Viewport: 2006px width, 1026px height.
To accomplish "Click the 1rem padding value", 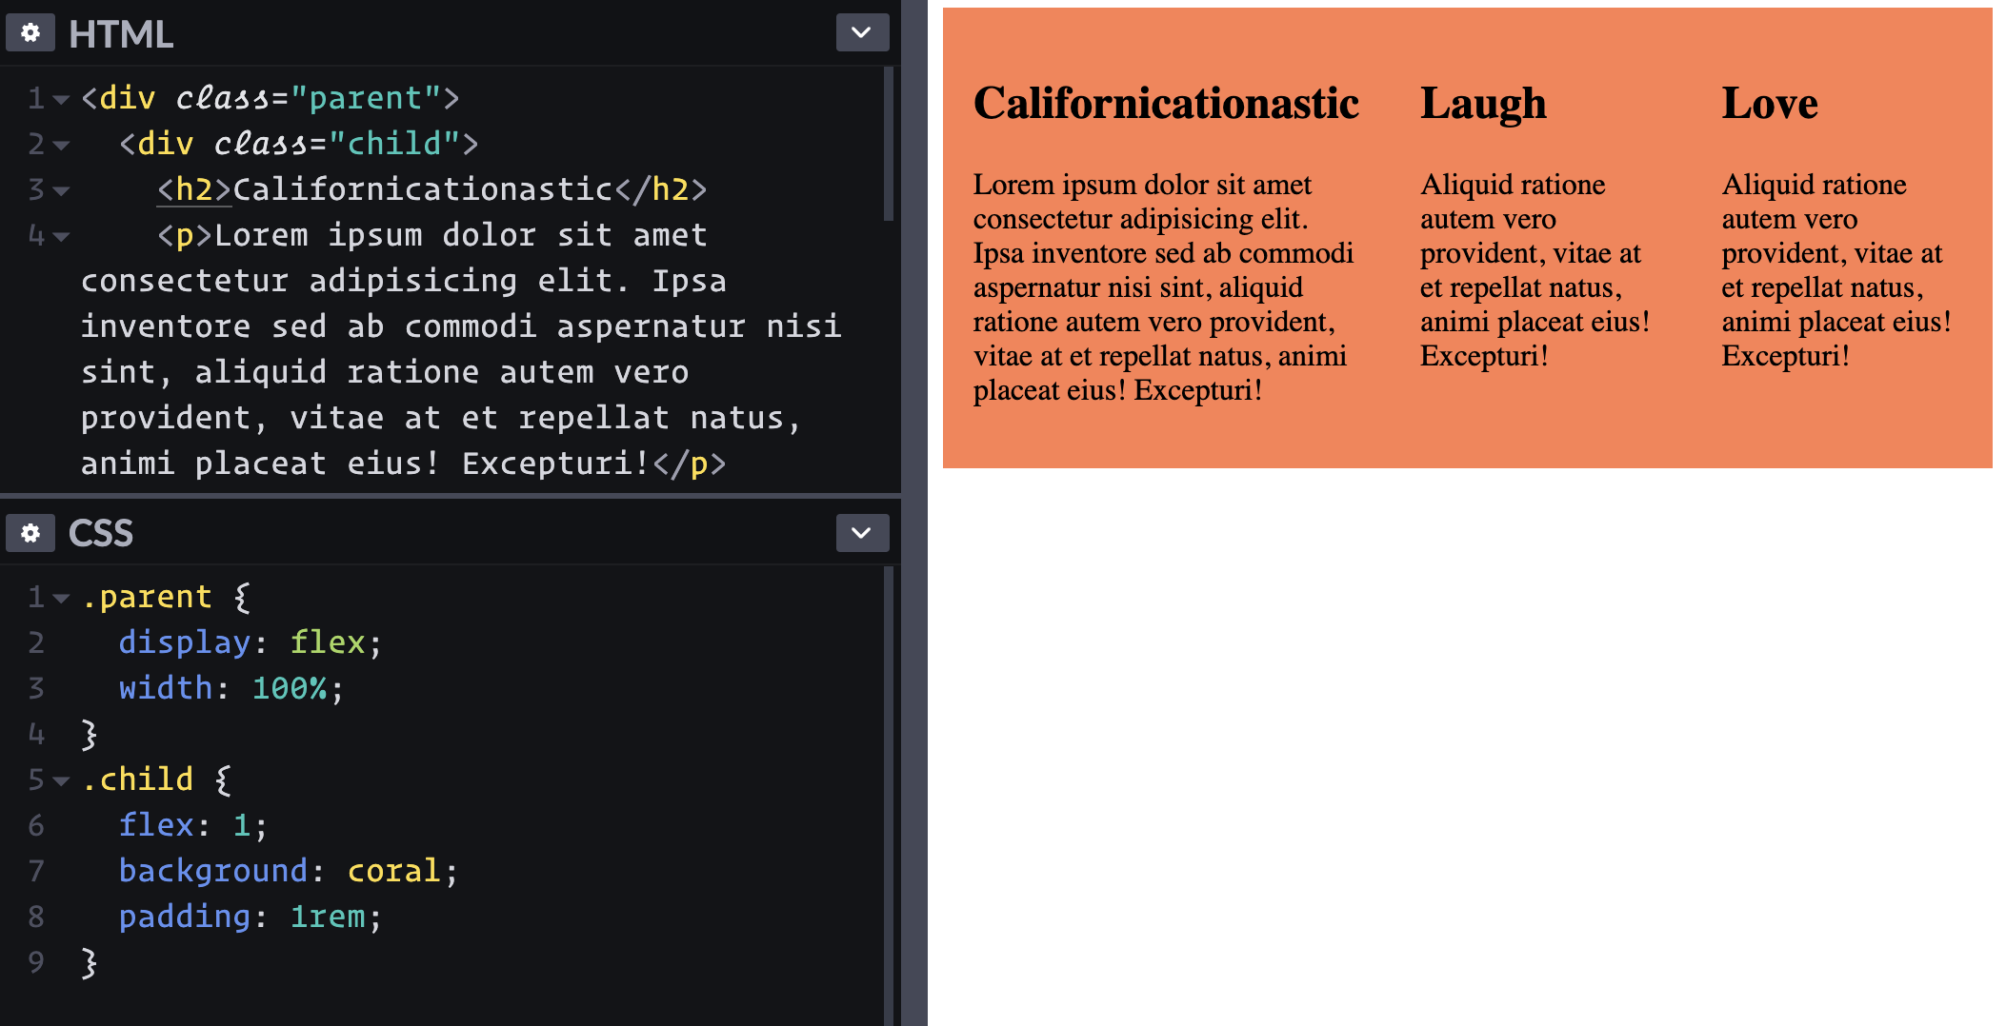I will click(328, 917).
